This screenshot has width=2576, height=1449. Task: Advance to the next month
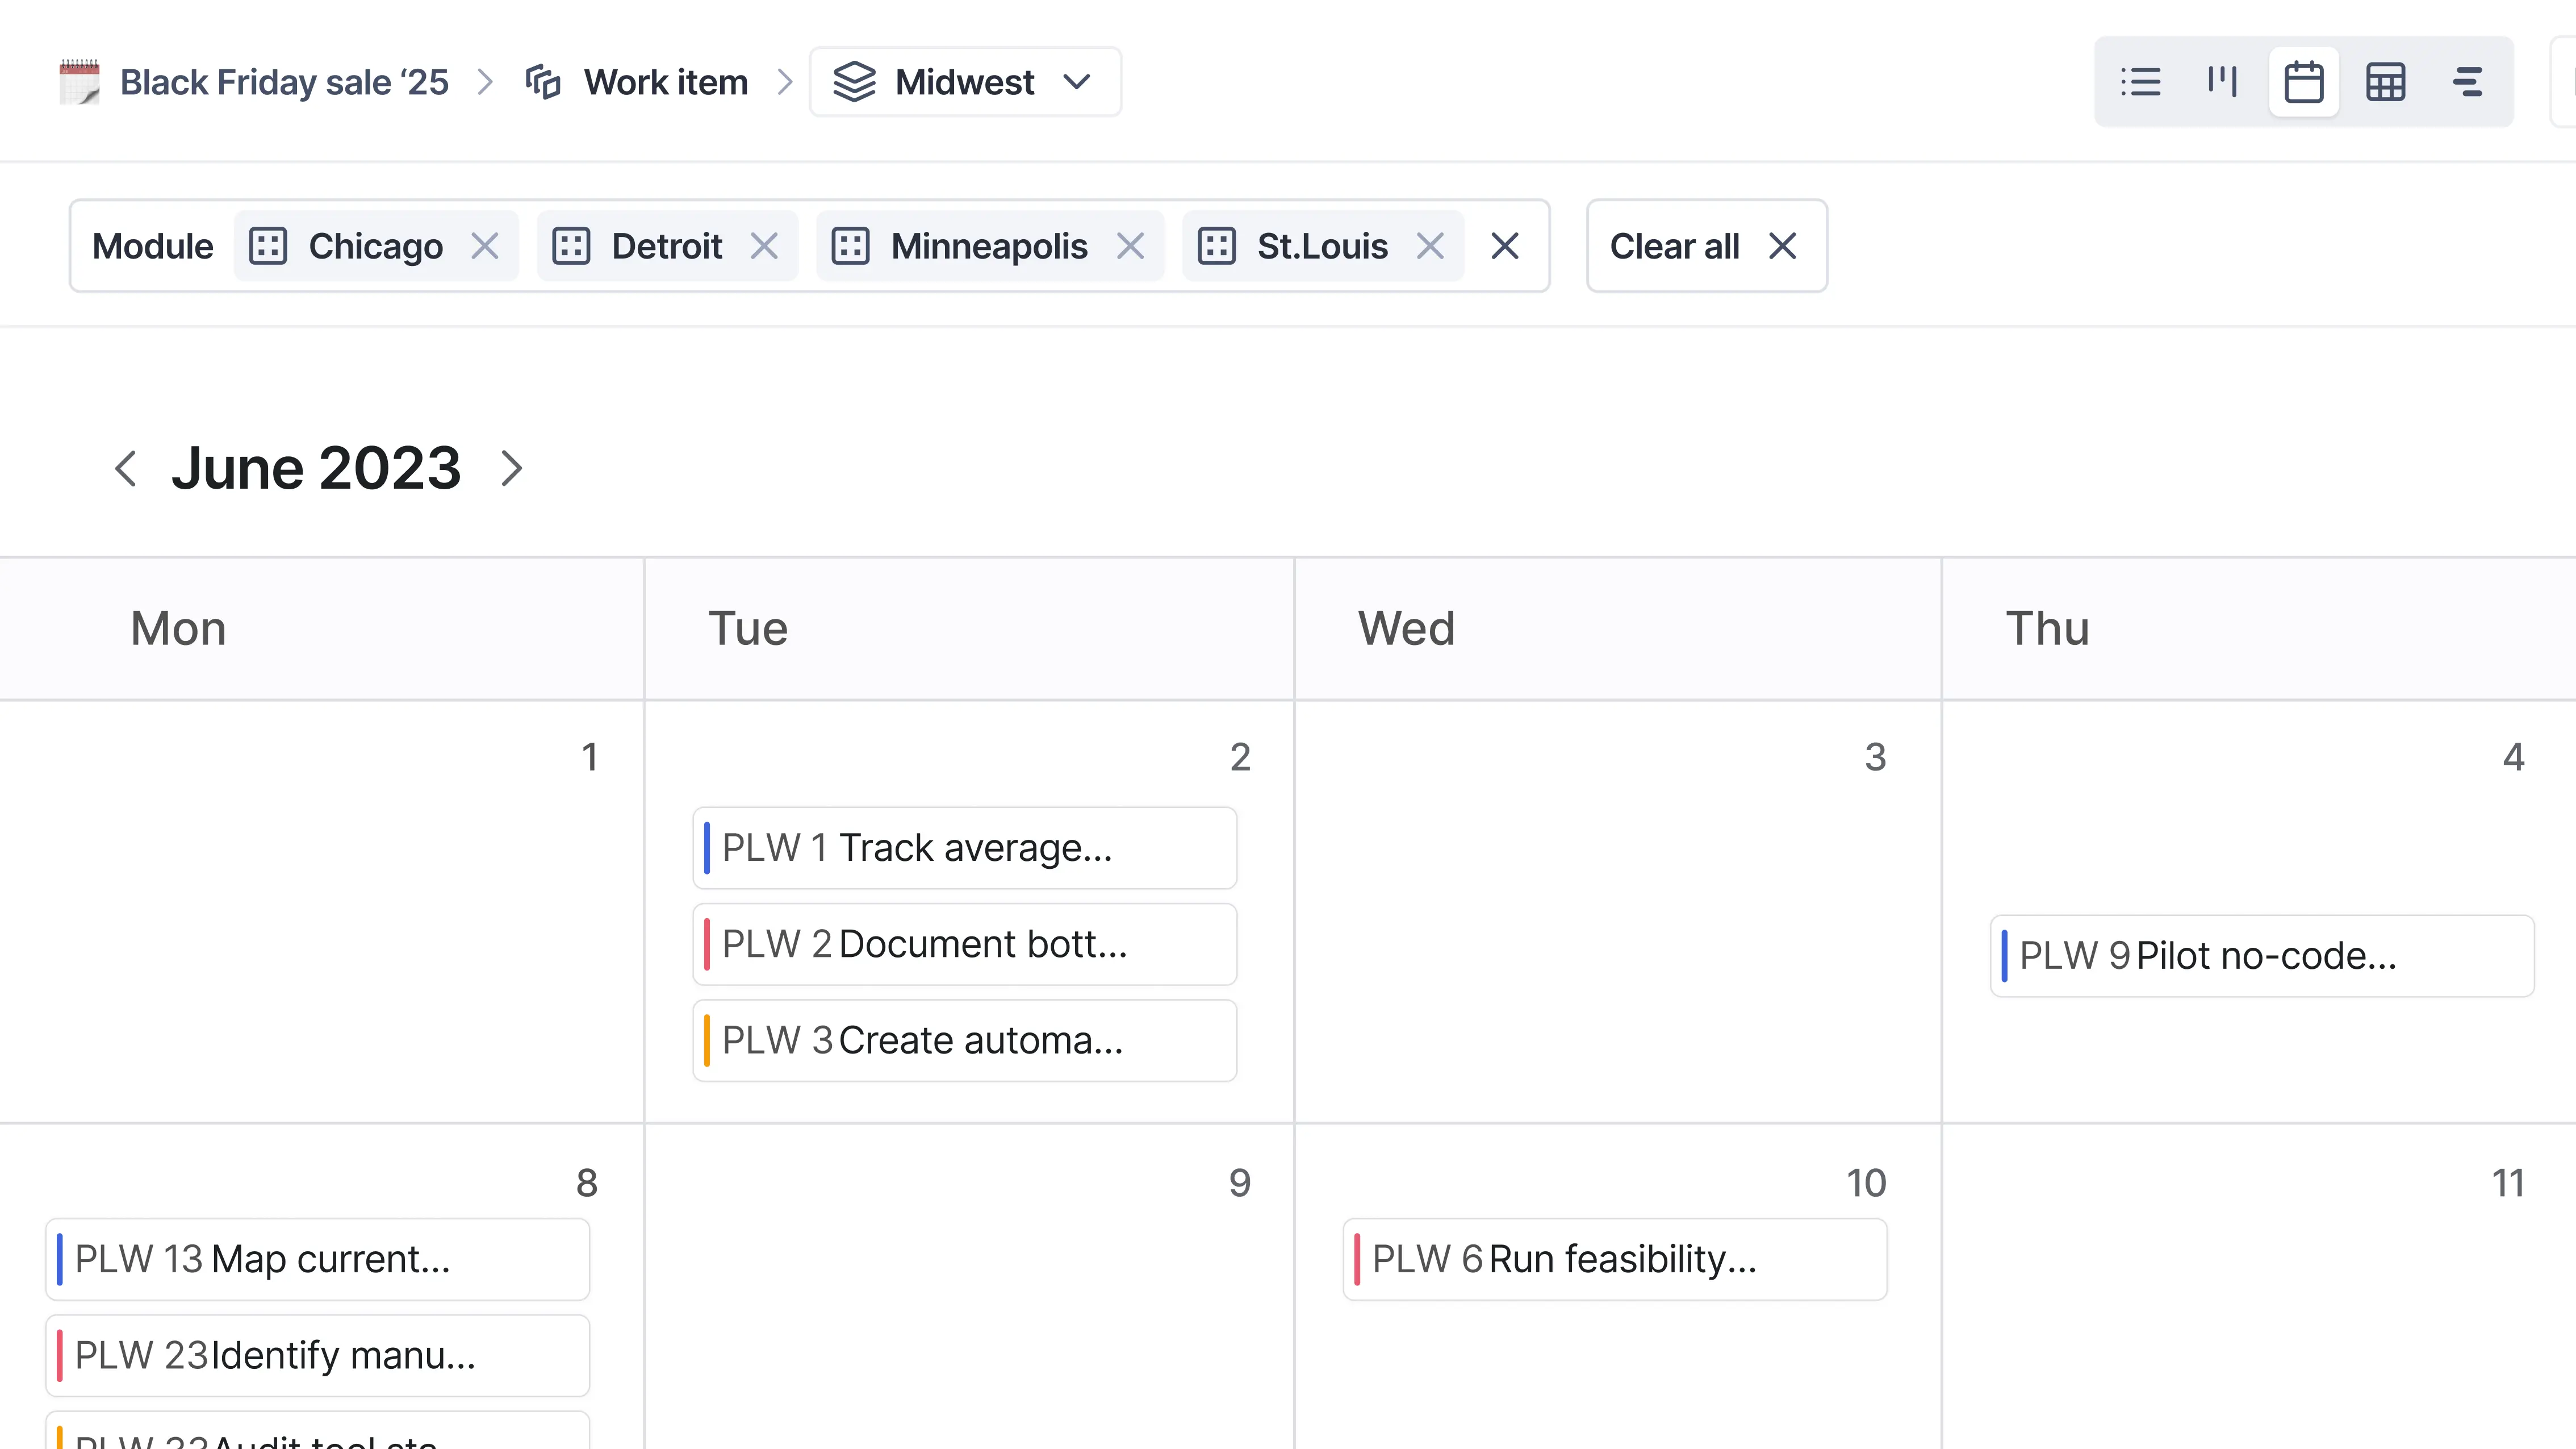click(512, 467)
